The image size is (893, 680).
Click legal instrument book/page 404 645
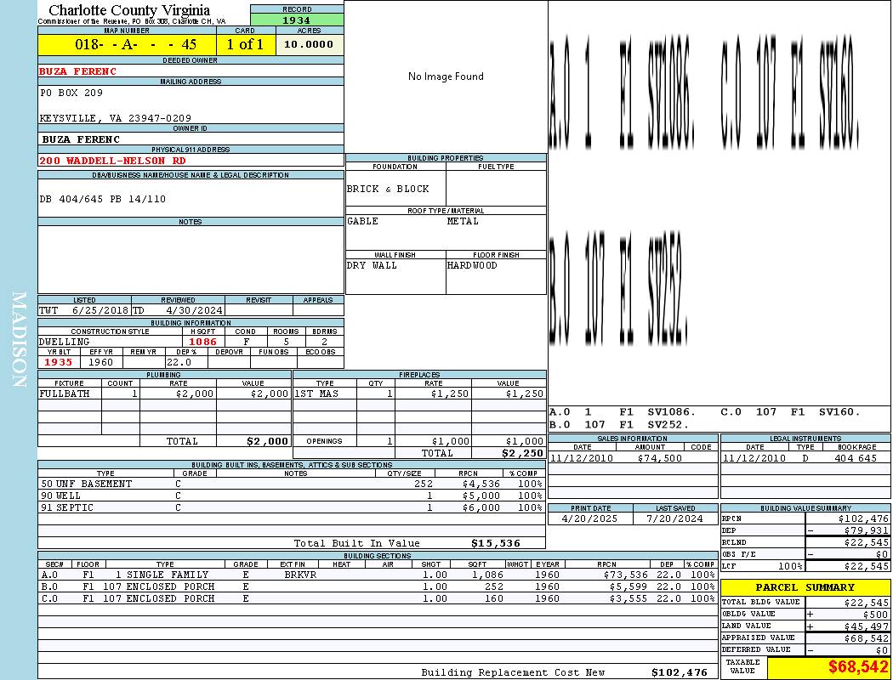click(x=856, y=458)
